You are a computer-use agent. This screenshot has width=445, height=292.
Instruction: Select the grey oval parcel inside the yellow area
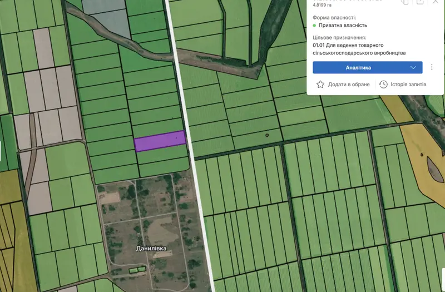click(x=436, y=170)
